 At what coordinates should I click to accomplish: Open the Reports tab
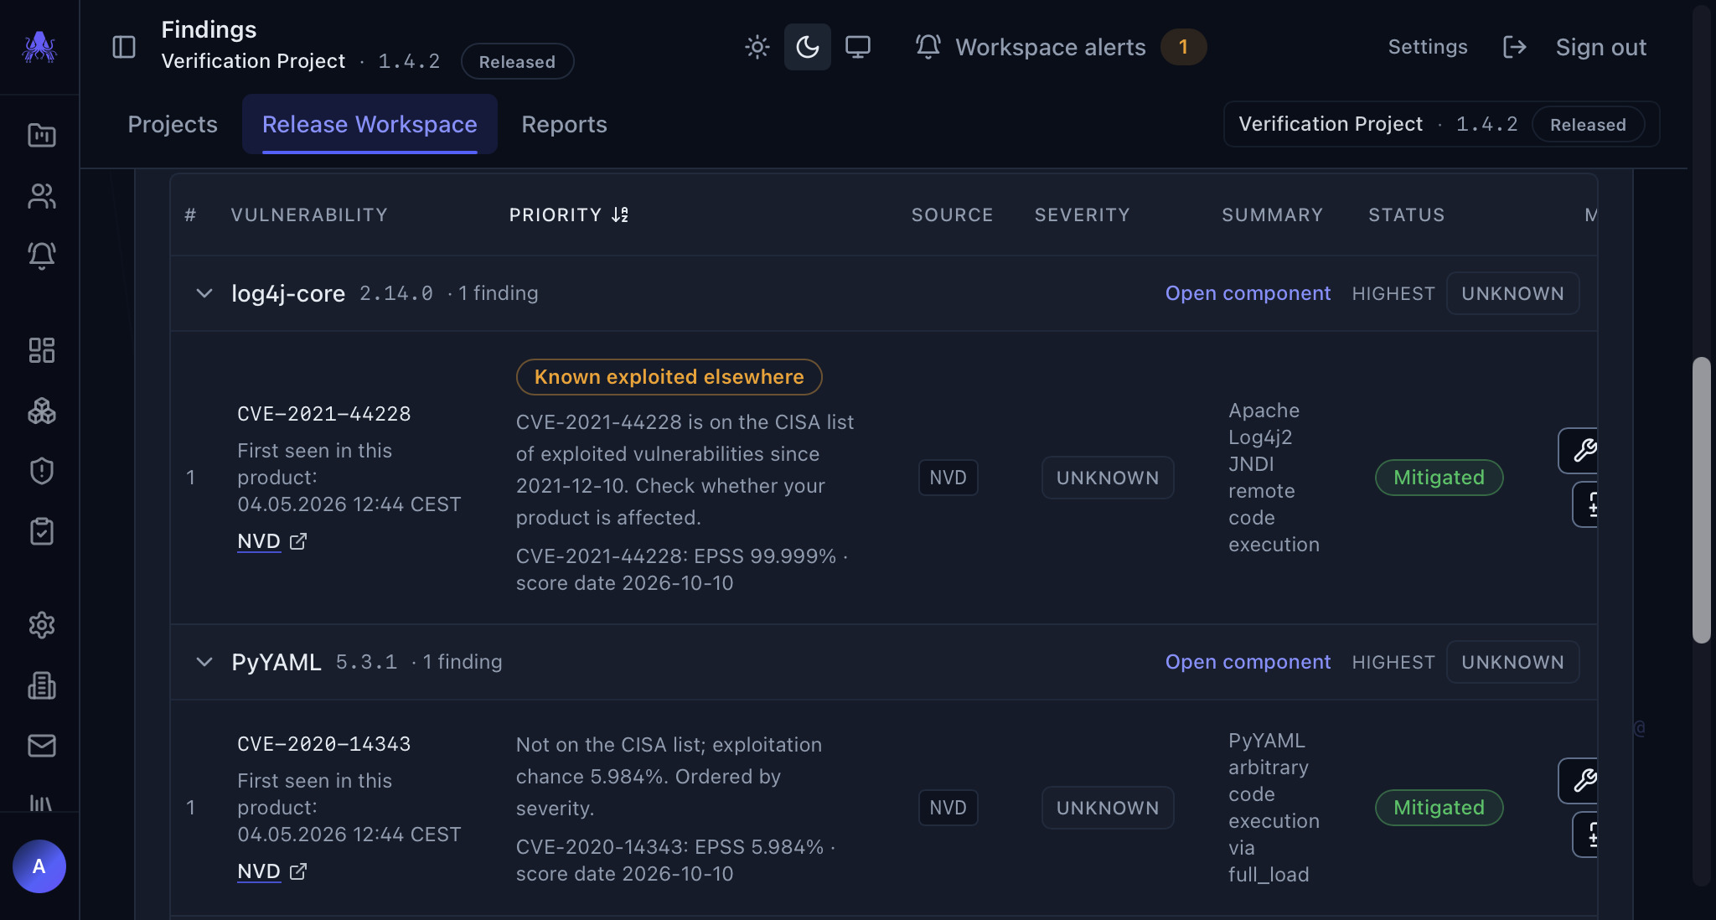[564, 124]
